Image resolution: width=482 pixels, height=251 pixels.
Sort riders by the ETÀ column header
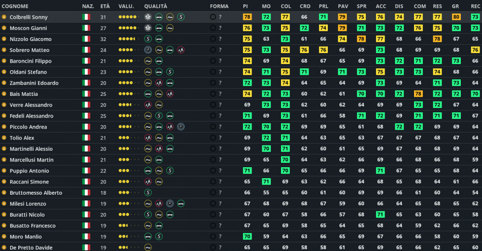(x=105, y=6)
